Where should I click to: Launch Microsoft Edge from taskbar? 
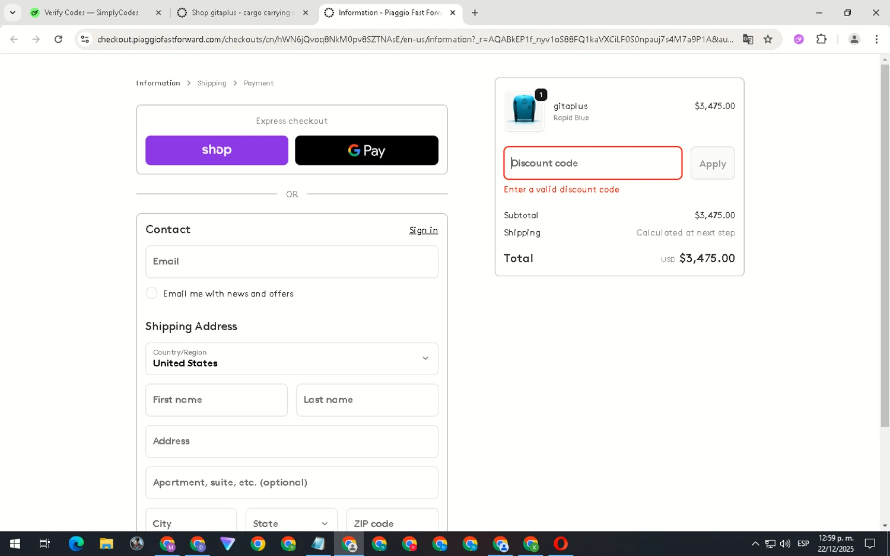76,544
